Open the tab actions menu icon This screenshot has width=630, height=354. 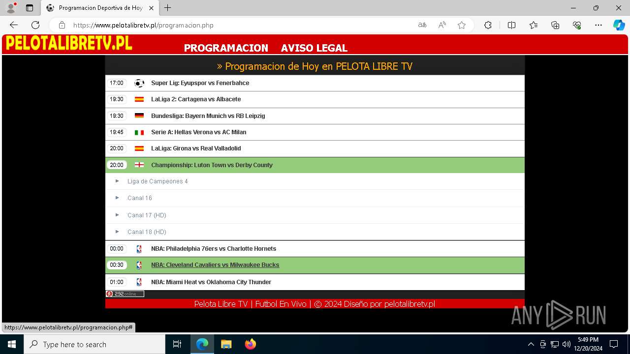pos(30,8)
